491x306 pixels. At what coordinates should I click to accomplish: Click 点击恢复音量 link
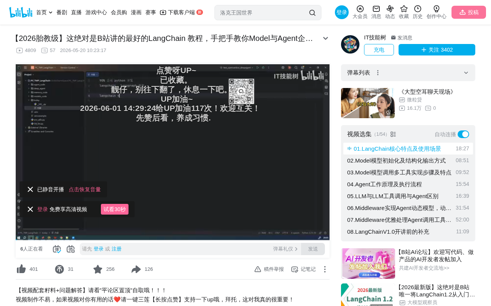point(85,189)
